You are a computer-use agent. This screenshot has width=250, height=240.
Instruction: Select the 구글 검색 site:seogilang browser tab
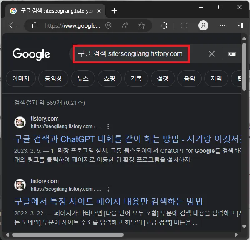tap(55, 11)
